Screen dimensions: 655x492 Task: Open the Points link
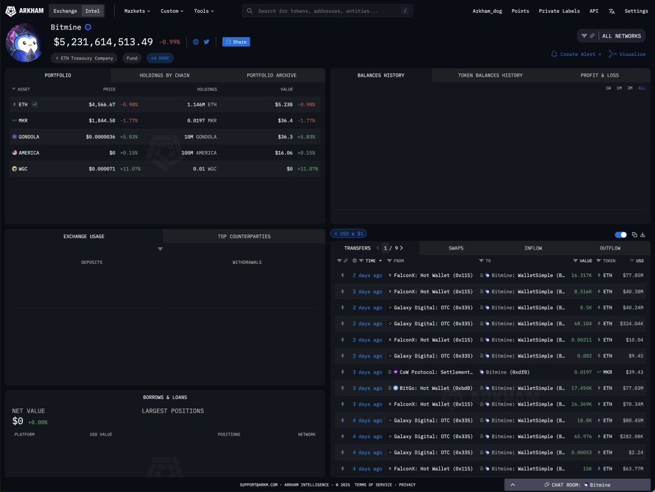click(520, 11)
